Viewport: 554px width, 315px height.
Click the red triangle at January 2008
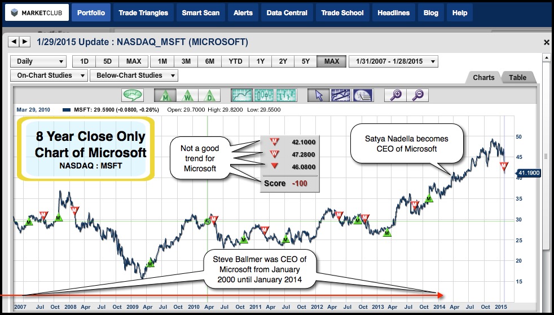(x=74, y=211)
